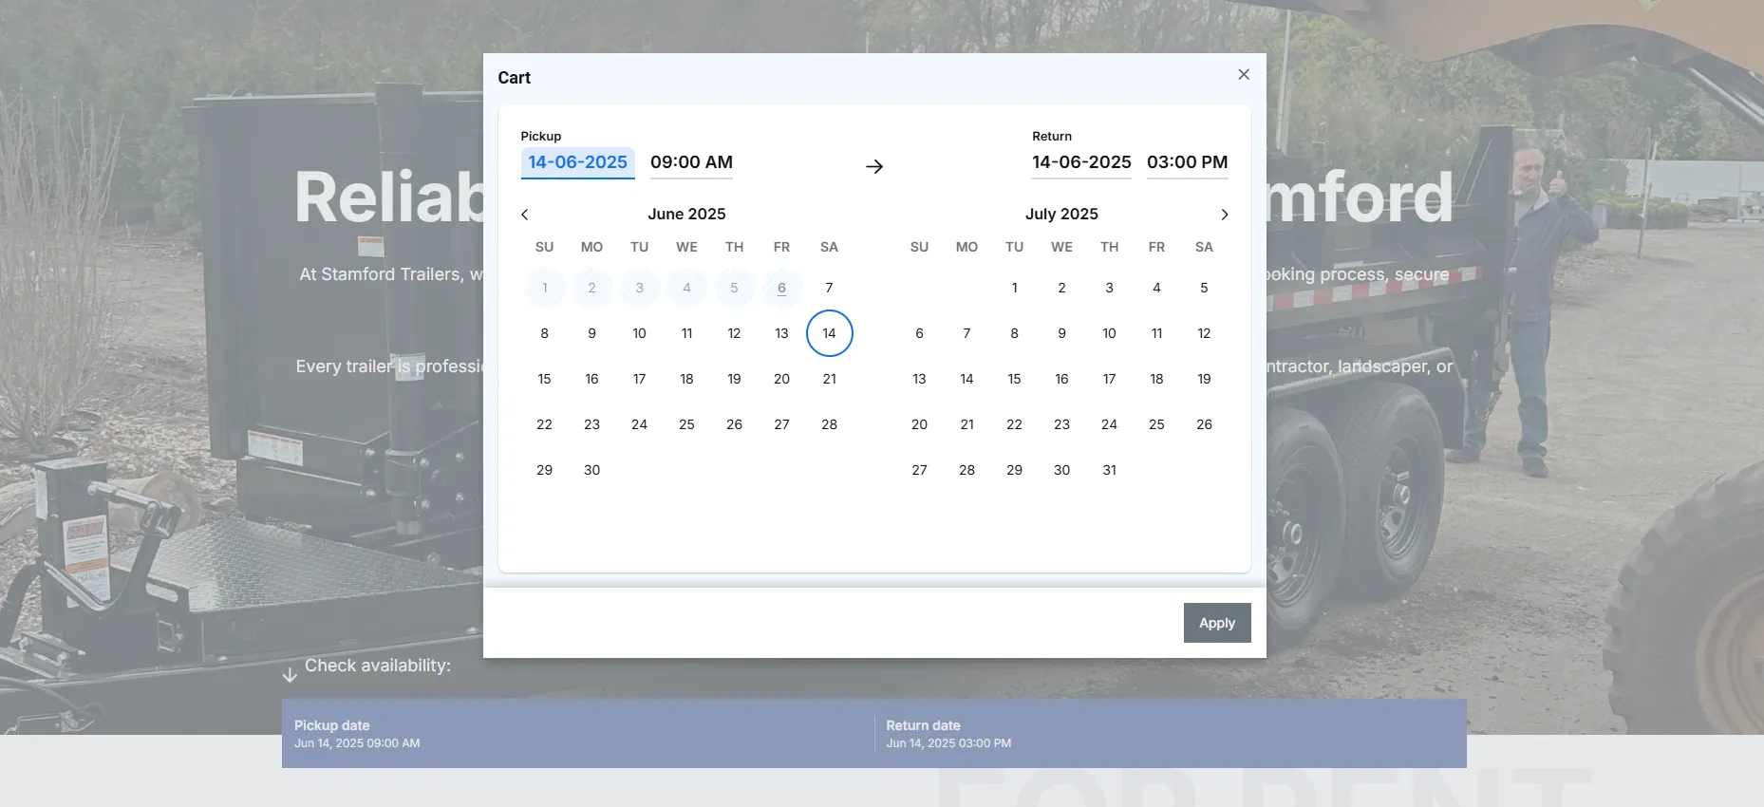Viewport: 1764px width, 807px height.
Task: Select June 17 in the calendar
Action: coord(640,379)
